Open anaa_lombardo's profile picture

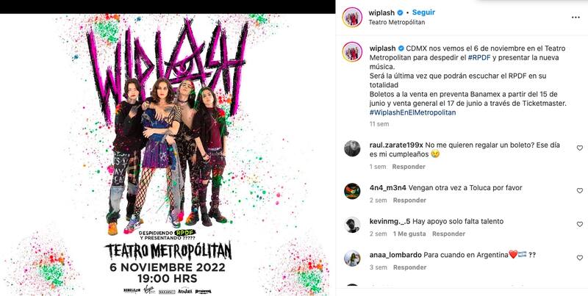[352, 258]
